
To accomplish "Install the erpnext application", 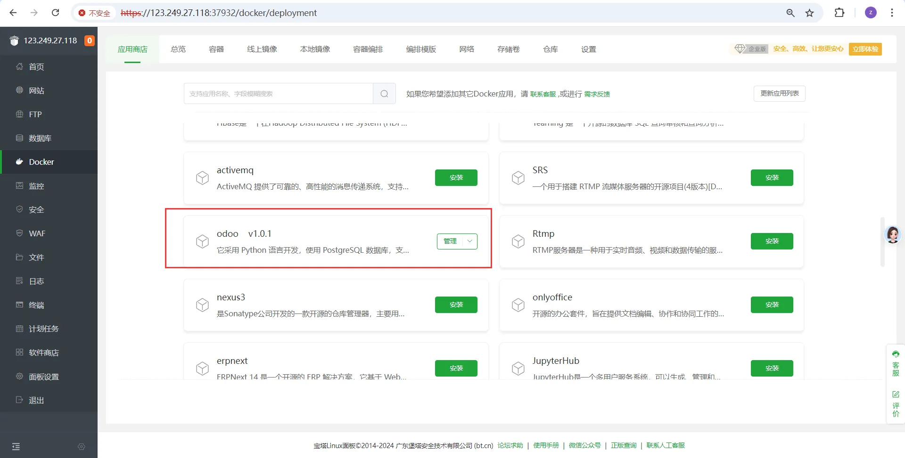I will click(x=456, y=368).
